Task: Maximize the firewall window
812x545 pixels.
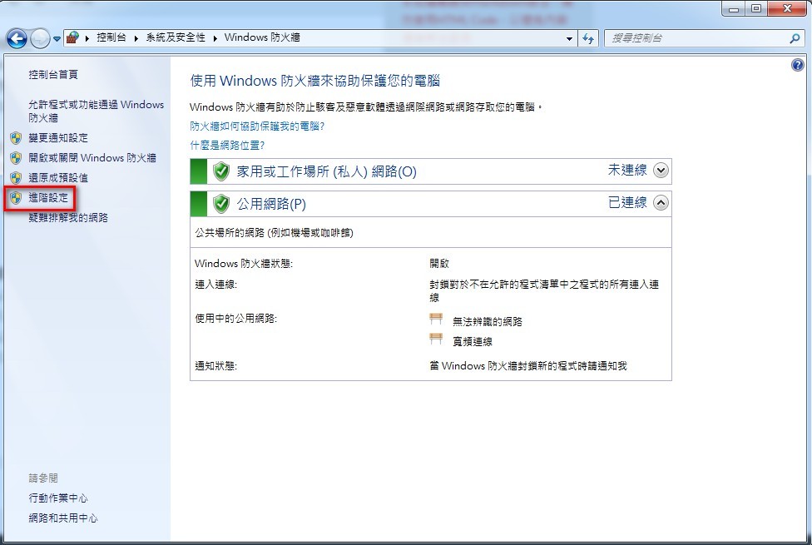Action: coord(756,8)
